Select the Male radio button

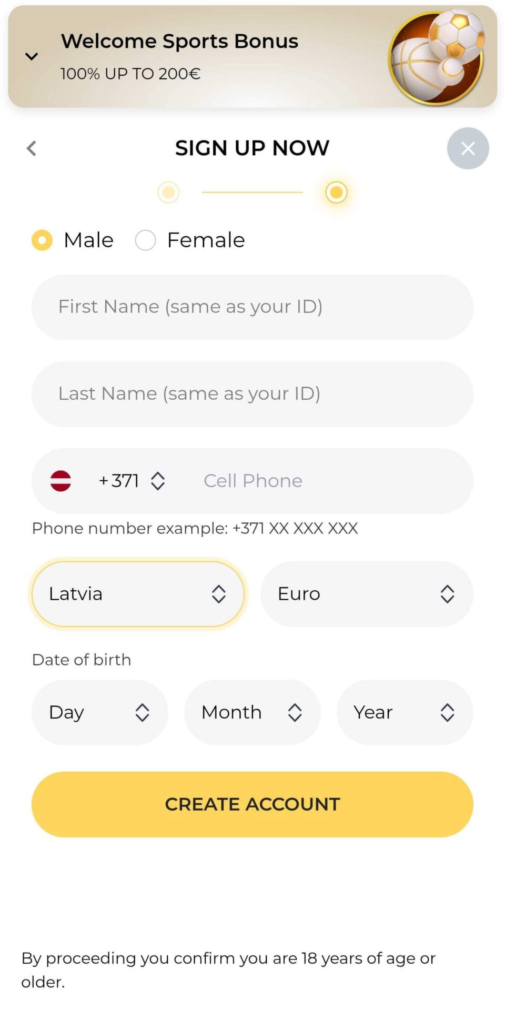coord(42,240)
